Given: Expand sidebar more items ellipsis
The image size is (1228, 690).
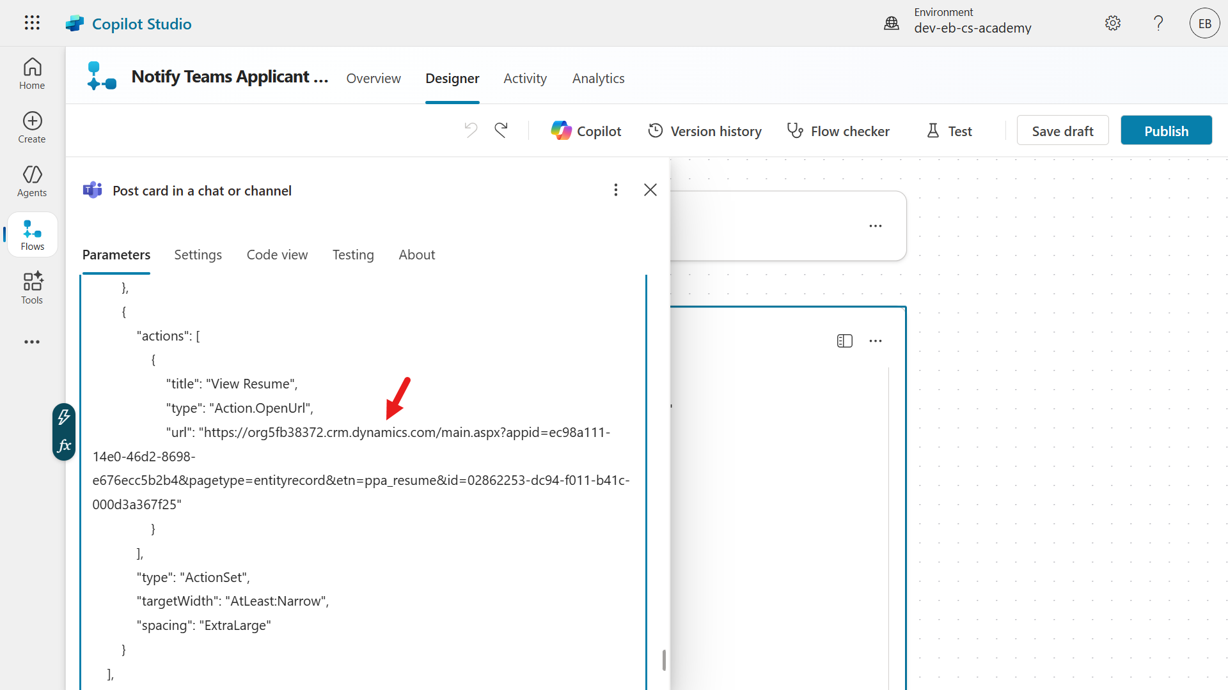Looking at the screenshot, I should (x=32, y=342).
